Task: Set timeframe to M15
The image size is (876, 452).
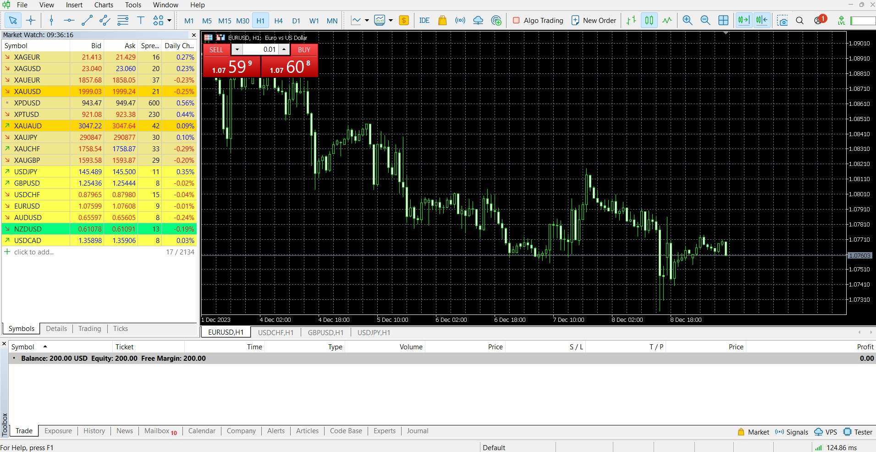Action: tap(225, 21)
